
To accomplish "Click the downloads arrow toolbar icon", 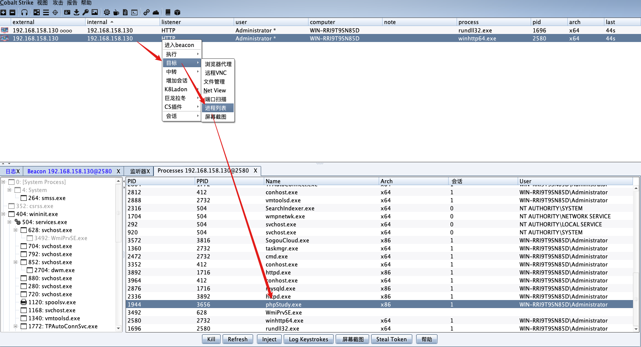I will point(76,13).
